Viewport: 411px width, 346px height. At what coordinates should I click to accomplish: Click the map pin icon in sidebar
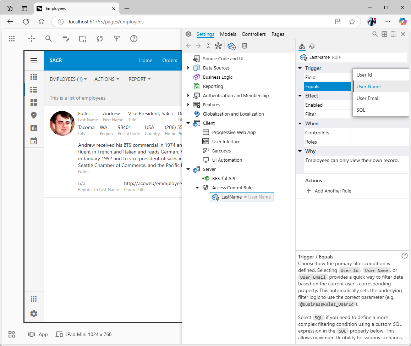point(34,115)
